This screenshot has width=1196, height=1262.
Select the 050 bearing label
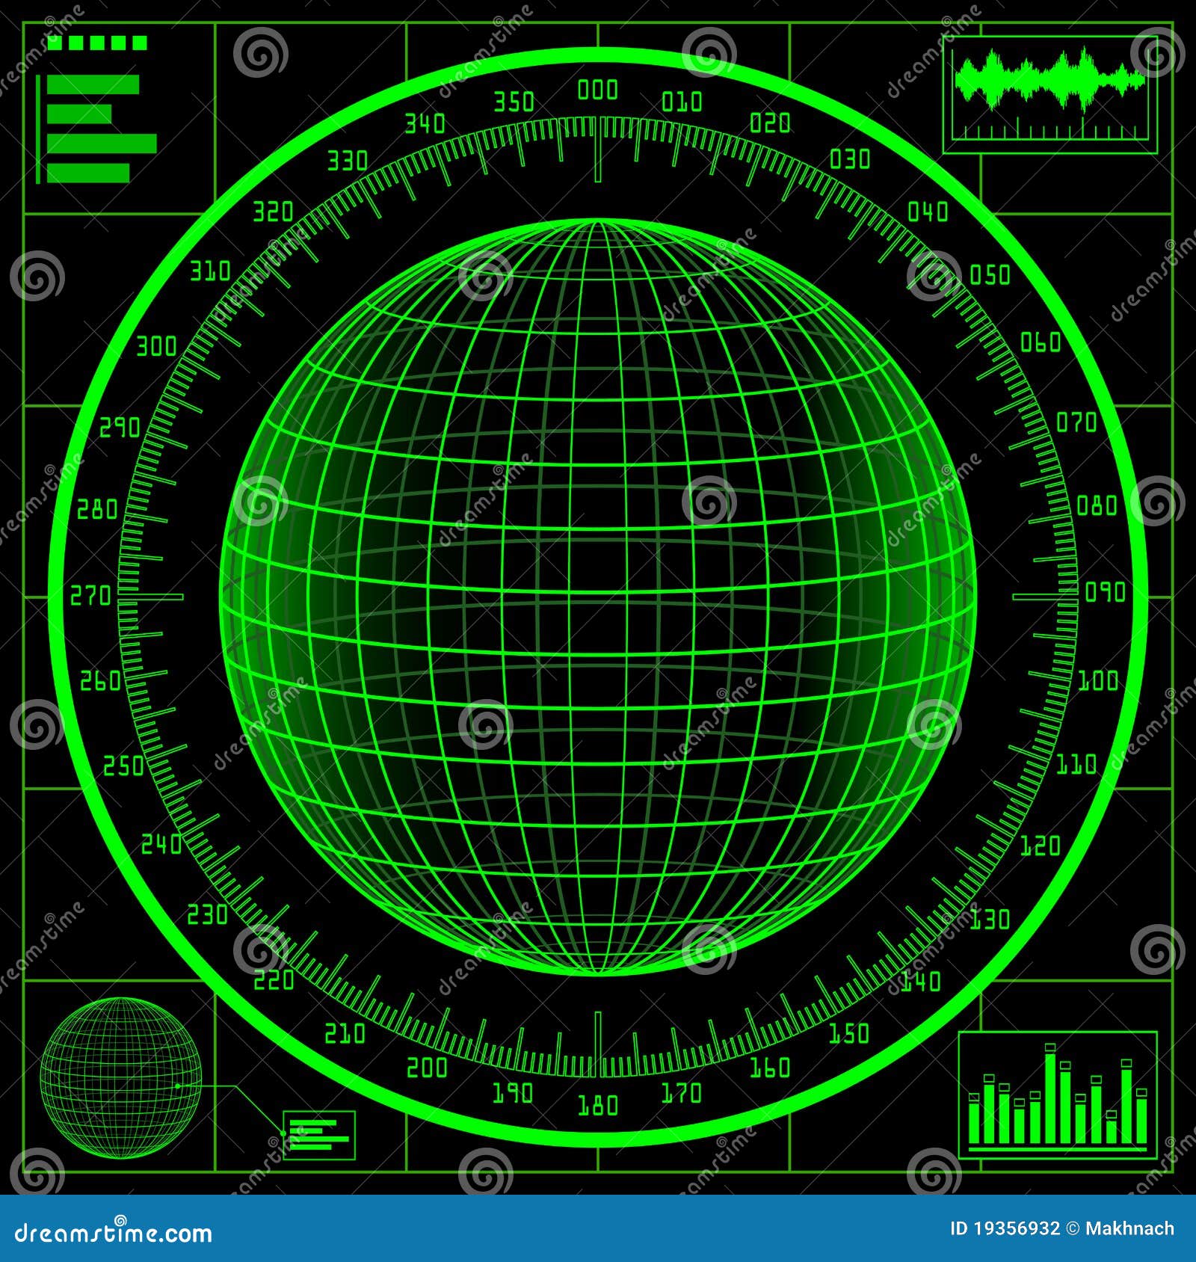[x=990, y=275]
